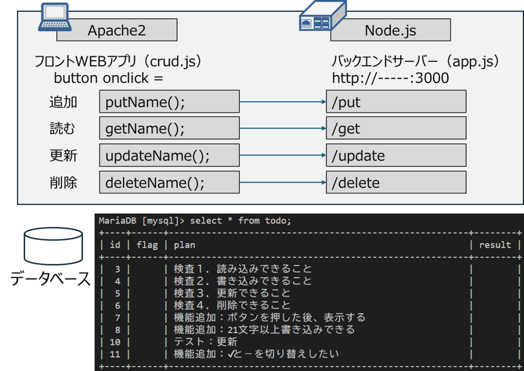524x371 pixels.
Task: Click the deleteName(); function box
Action: (x=169, y=182)
